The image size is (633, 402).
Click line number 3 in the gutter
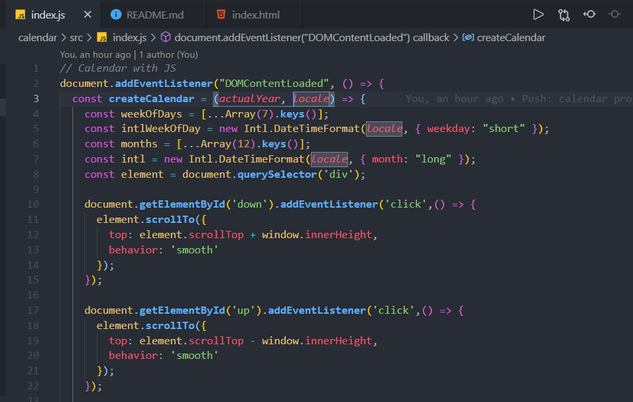(x=36, y=99)
